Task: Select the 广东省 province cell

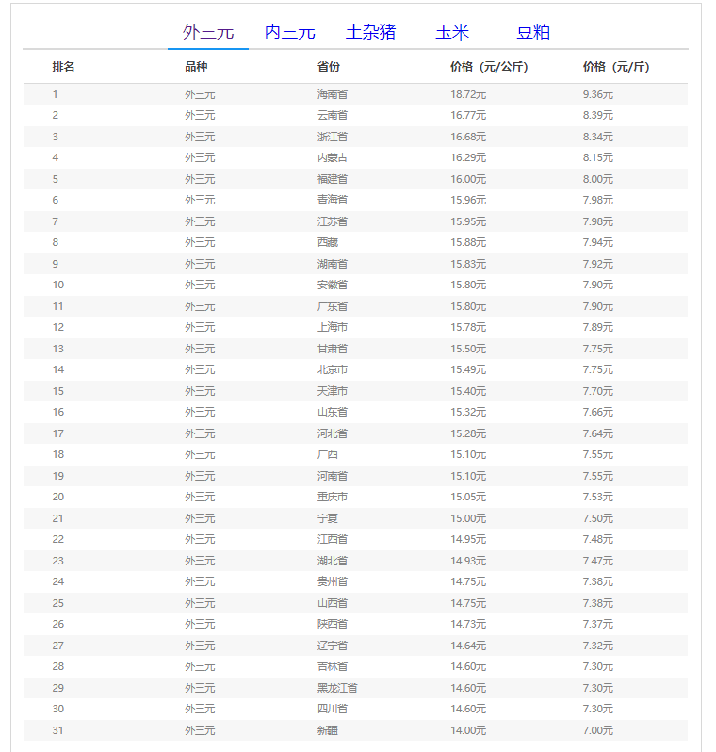Action: (x=333, y=306)
